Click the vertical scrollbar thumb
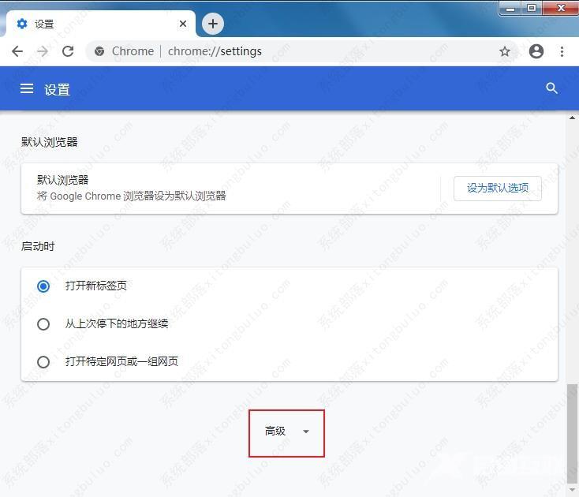This screenshot has width=579, height=497. pyautogui.click(x=572, y=434)
